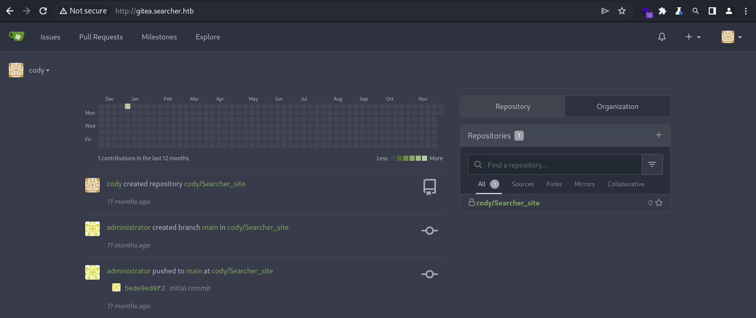
Task: Open the Pull Requests page
Action: [x=101, y=37]
